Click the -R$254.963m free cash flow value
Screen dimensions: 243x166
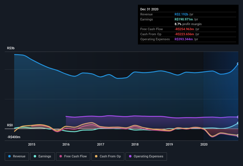coord(184,29)
